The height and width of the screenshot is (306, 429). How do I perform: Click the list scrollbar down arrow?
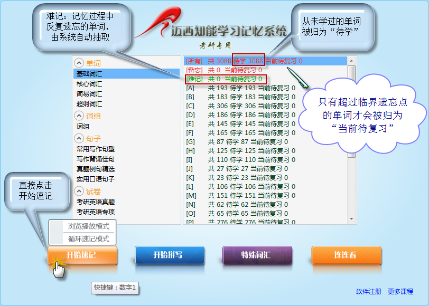coord(351,219)
